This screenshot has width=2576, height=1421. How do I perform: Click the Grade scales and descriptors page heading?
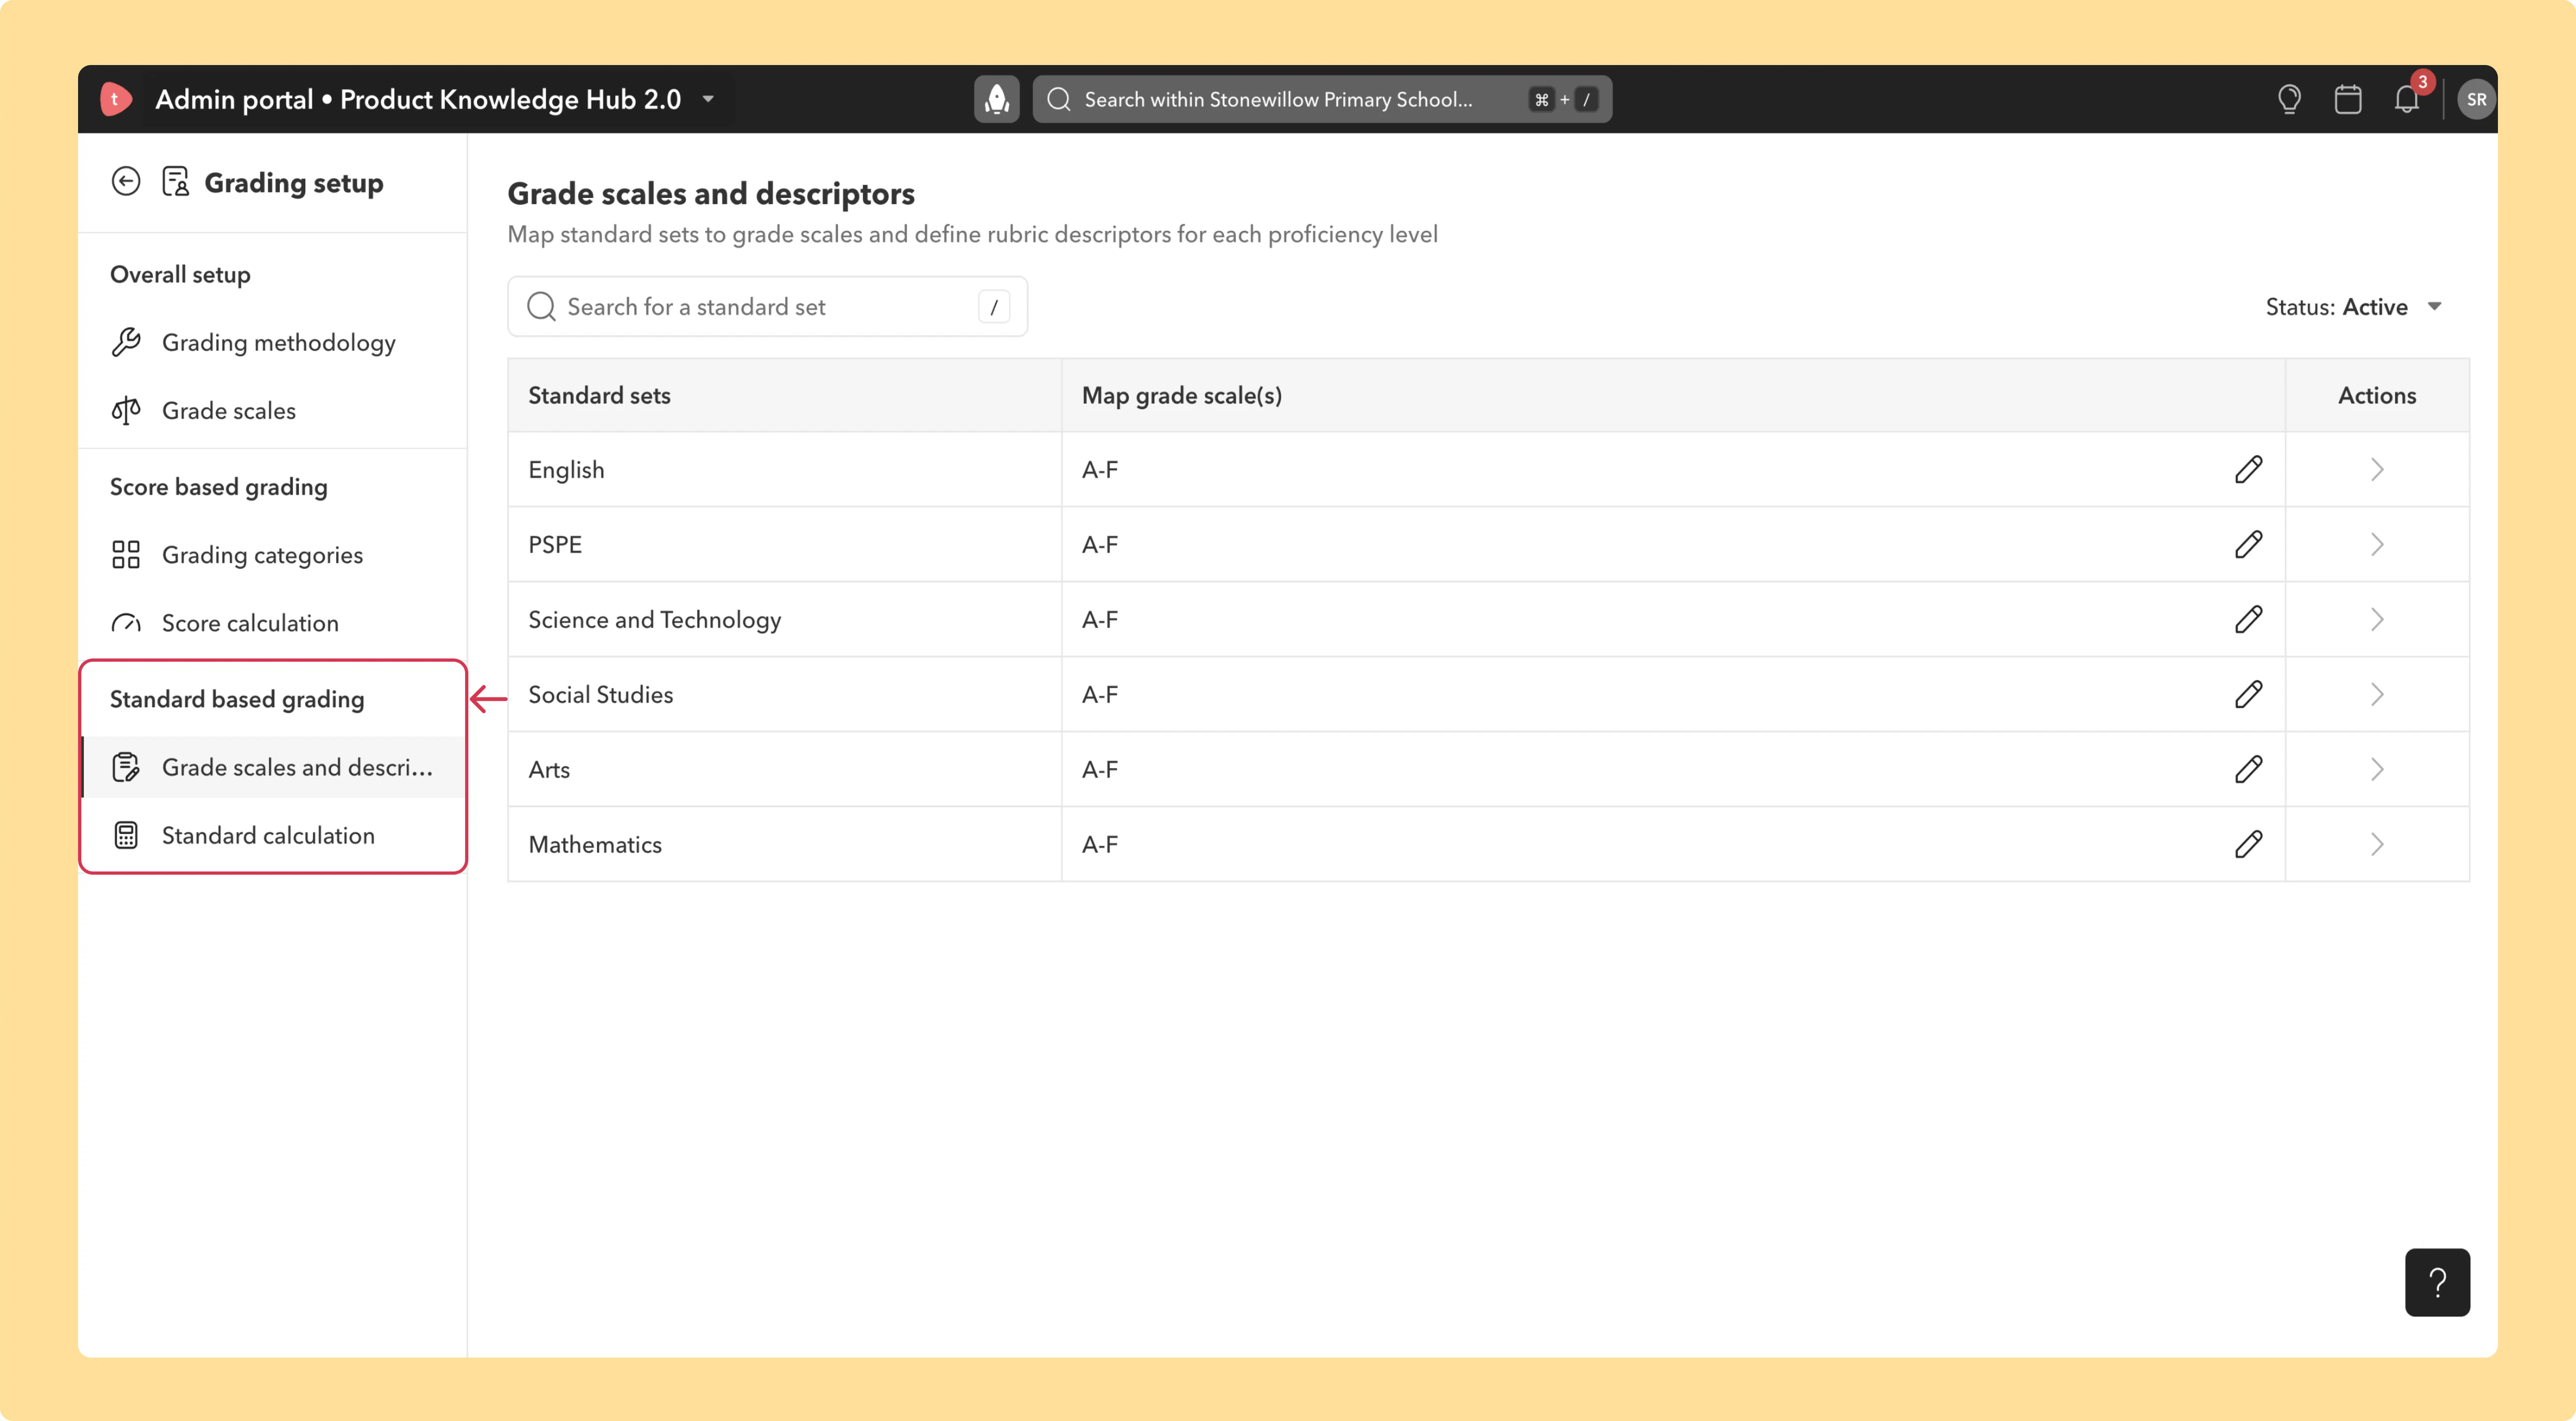[x=711, y=193]
